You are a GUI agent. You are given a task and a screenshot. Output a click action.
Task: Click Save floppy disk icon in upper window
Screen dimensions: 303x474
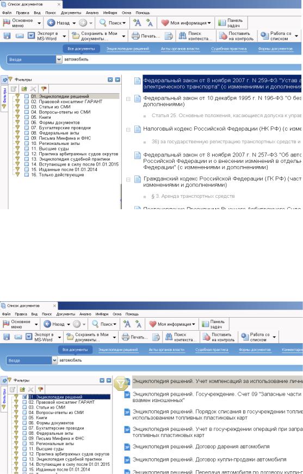tap(7, 35)
